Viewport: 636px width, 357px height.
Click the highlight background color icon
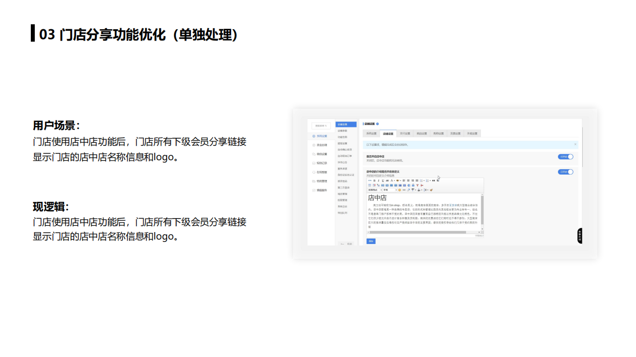397,180
